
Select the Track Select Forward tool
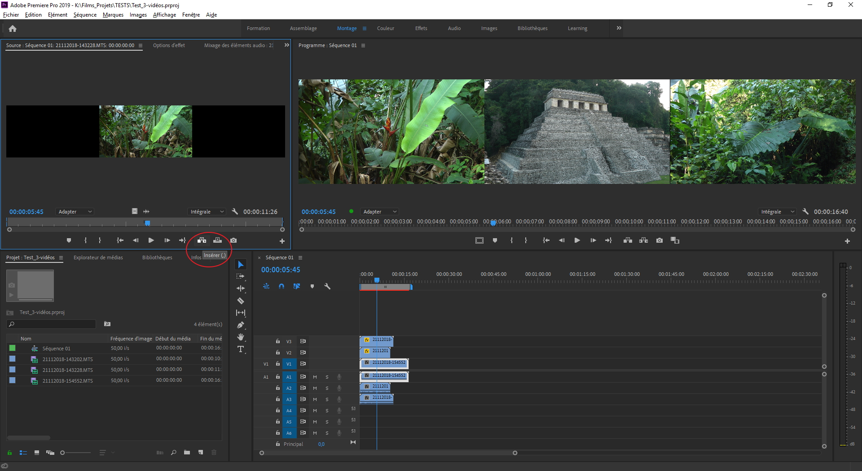[241, 276]
